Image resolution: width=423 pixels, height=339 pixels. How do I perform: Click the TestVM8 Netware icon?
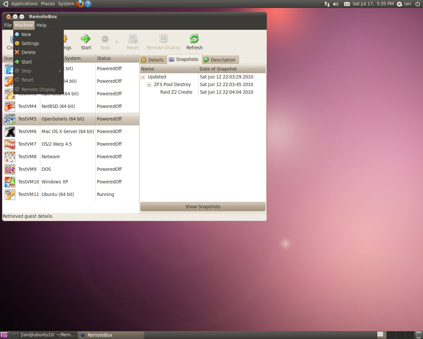[10, 157]
